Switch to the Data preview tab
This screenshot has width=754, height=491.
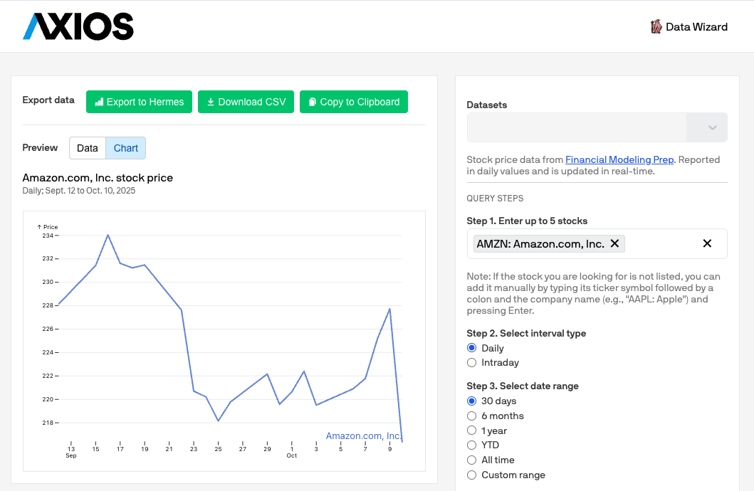88,148
